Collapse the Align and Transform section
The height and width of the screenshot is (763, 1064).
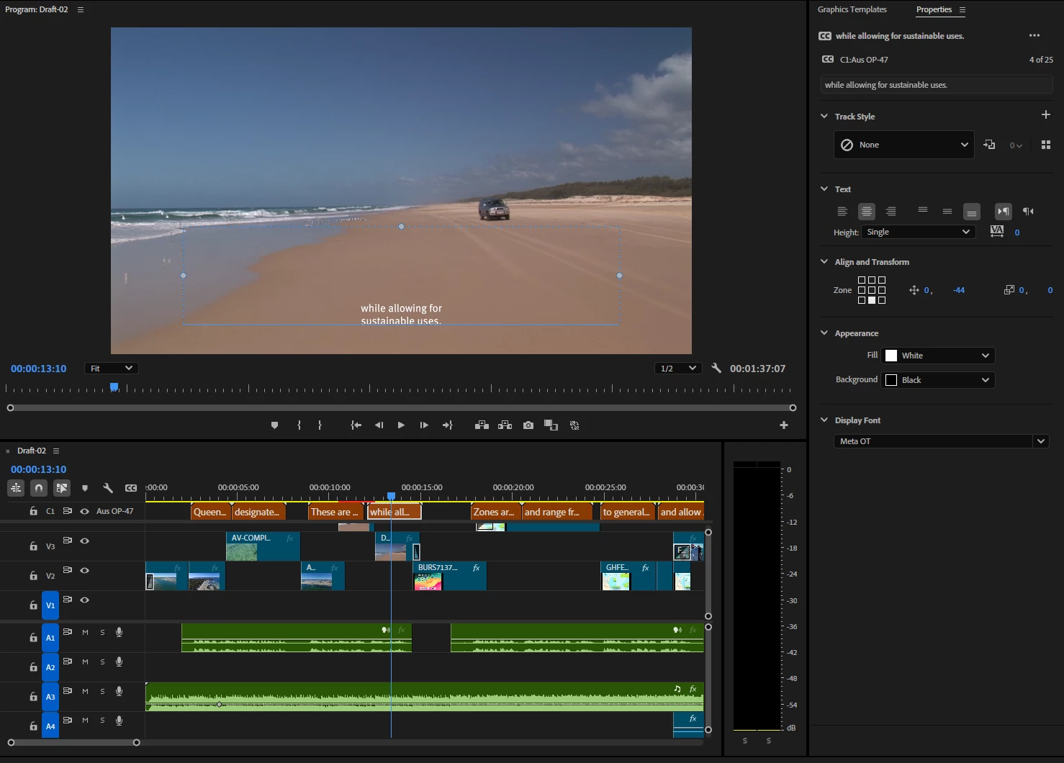tap(824, 262)
